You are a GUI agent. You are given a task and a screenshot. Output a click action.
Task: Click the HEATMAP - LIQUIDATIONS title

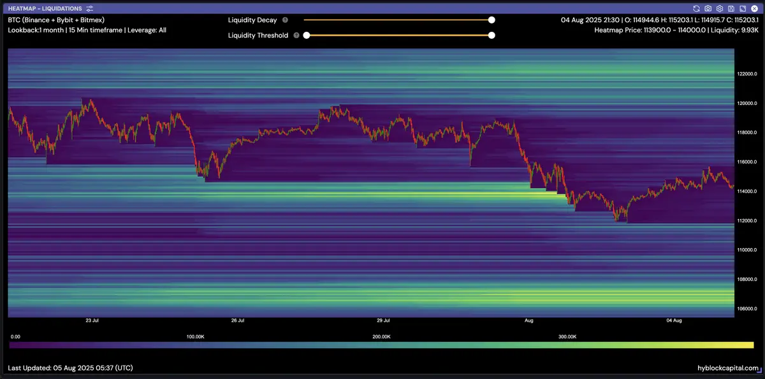coord(45,9)
